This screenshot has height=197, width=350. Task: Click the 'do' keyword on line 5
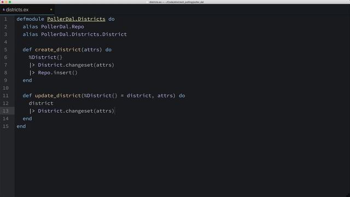pos(108,50)
